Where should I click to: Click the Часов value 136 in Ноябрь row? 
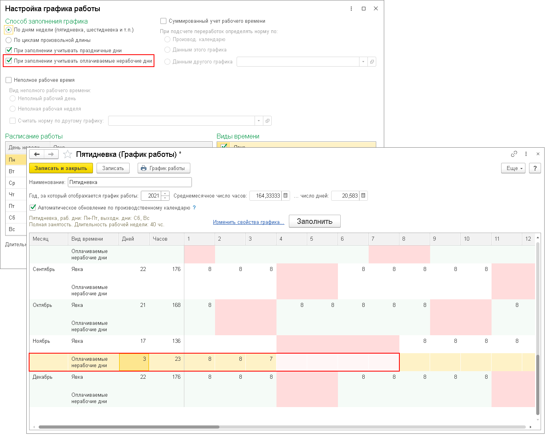(x=167, y=344)
